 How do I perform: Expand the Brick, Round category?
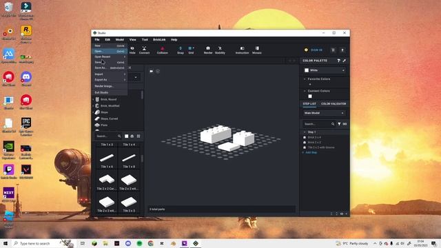coord(93,99)
